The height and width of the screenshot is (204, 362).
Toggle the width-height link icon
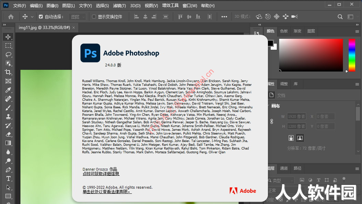pos(271,121)
